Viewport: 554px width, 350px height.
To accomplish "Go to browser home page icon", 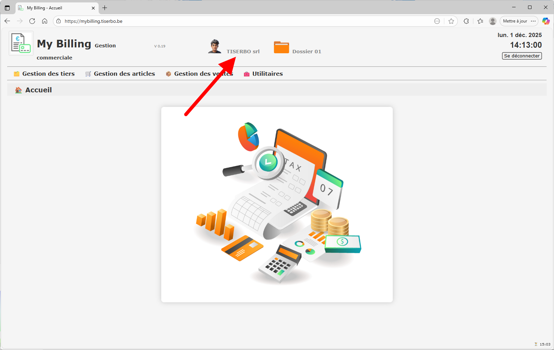I will pyautogui.click(x=45, y=21).
